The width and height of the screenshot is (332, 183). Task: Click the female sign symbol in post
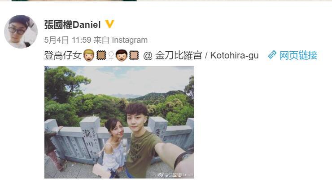111,56
